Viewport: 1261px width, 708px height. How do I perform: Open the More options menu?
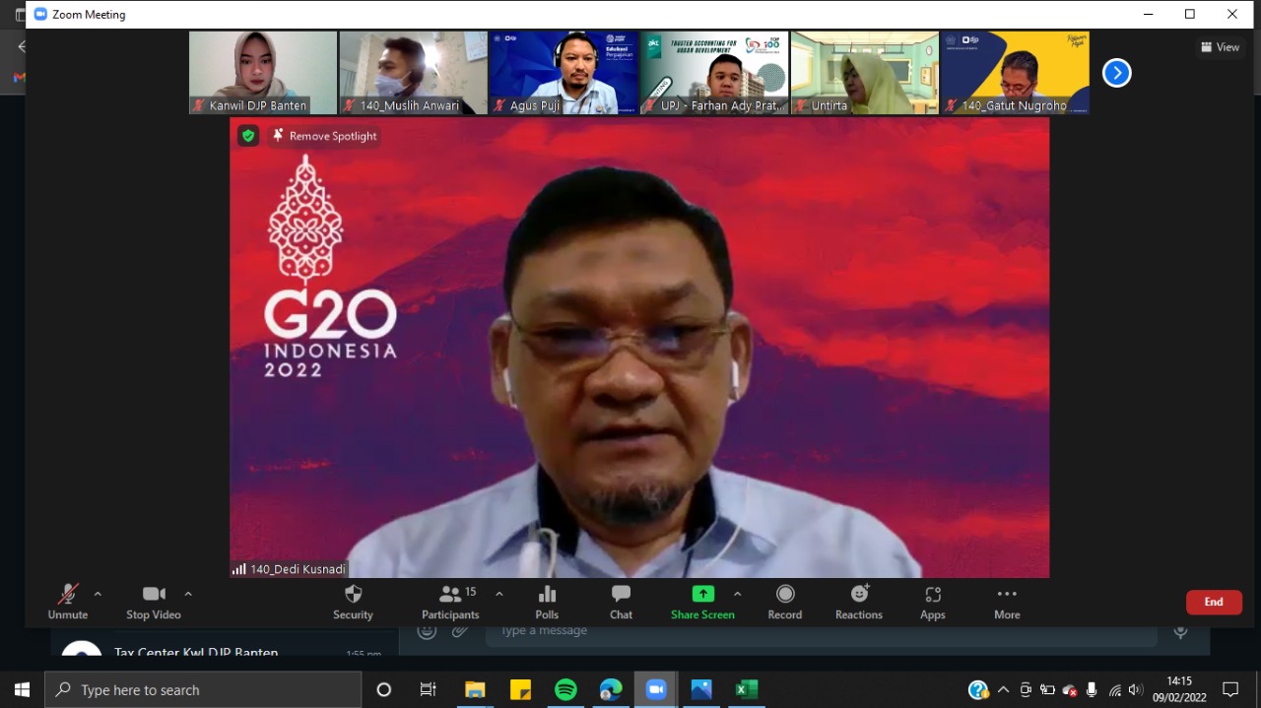pyautogui.click(x=1006, y=602)
